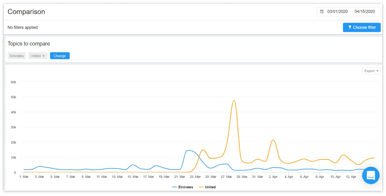Click the filter funnel icon

(x=350, y=27)
